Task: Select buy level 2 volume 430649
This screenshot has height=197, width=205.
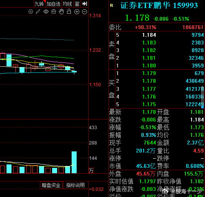Action: click(195, 81)
